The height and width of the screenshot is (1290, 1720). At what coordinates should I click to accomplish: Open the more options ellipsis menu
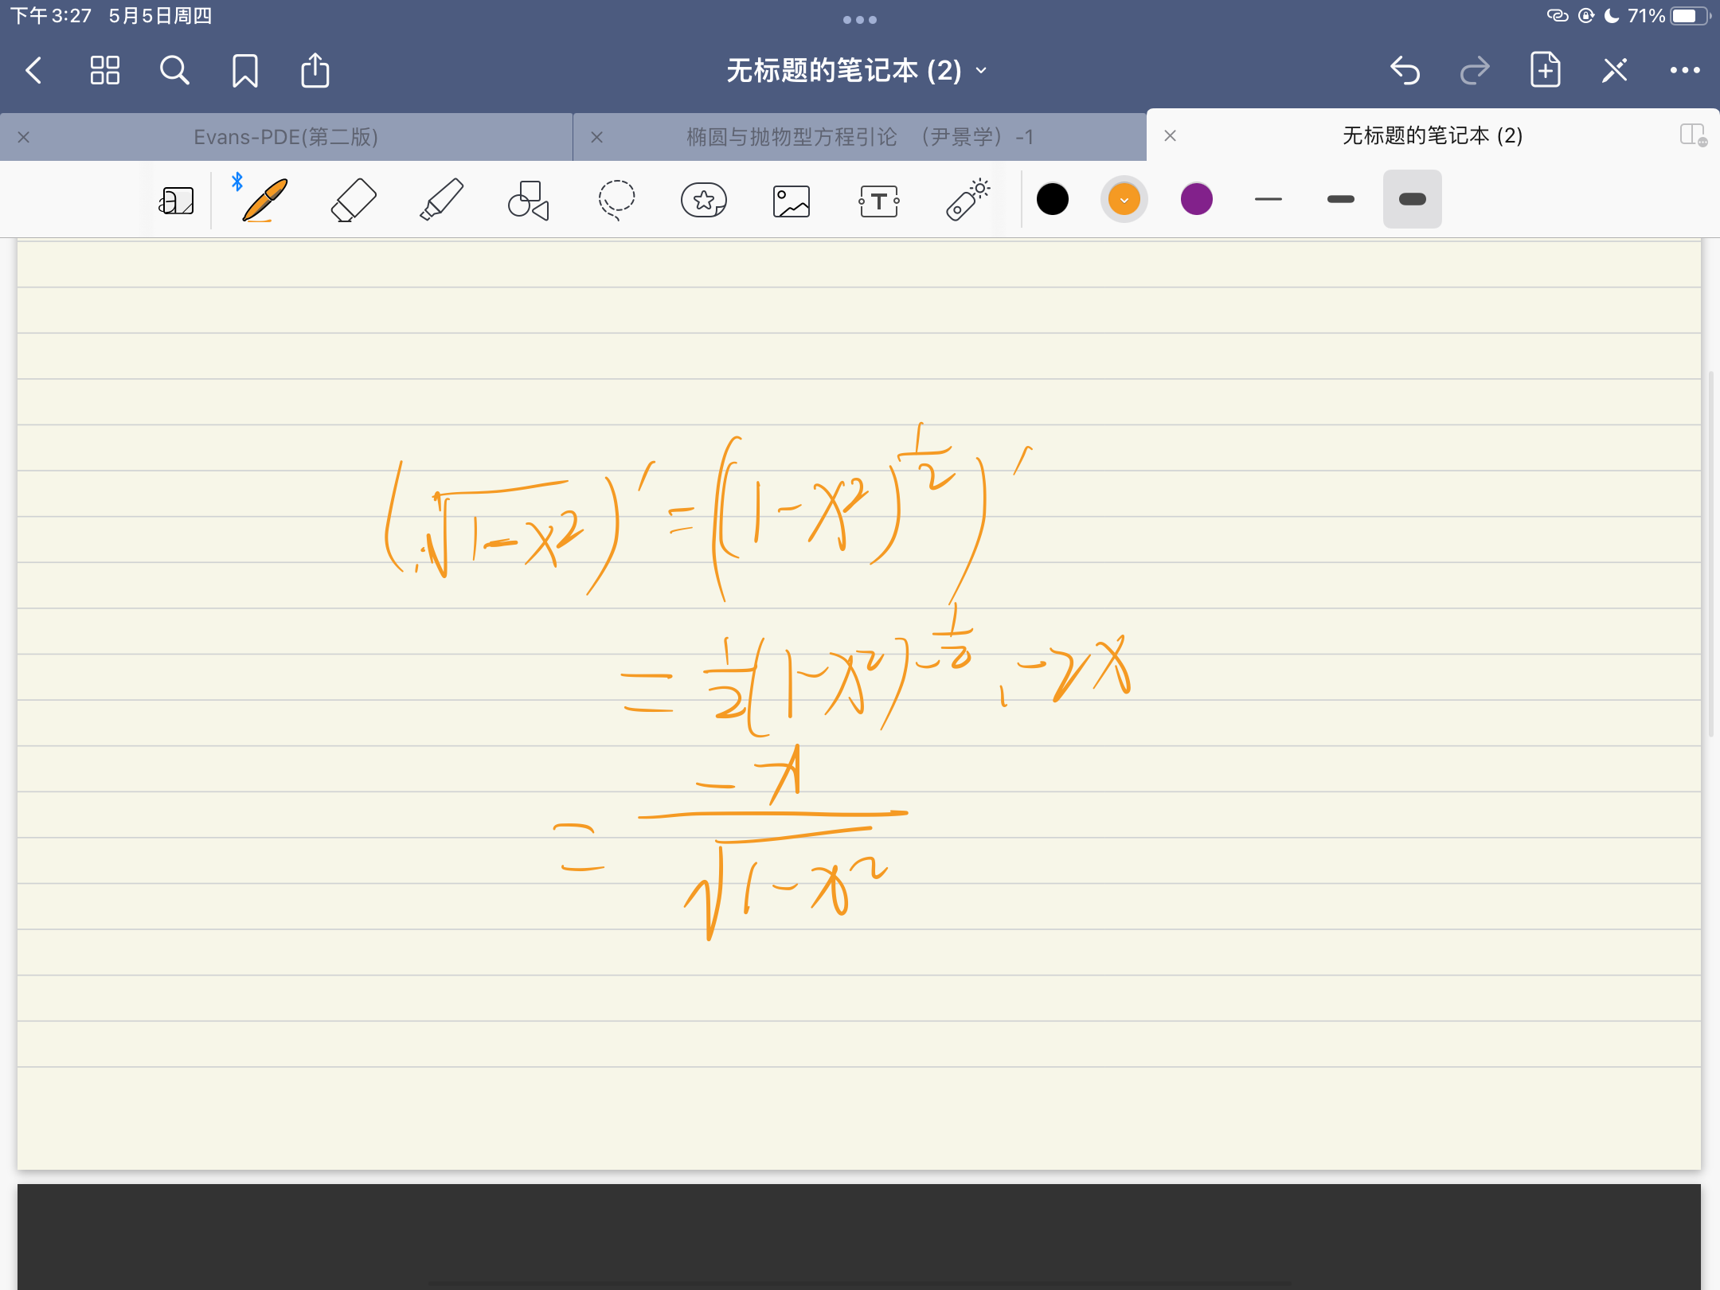coord(1684,71)
